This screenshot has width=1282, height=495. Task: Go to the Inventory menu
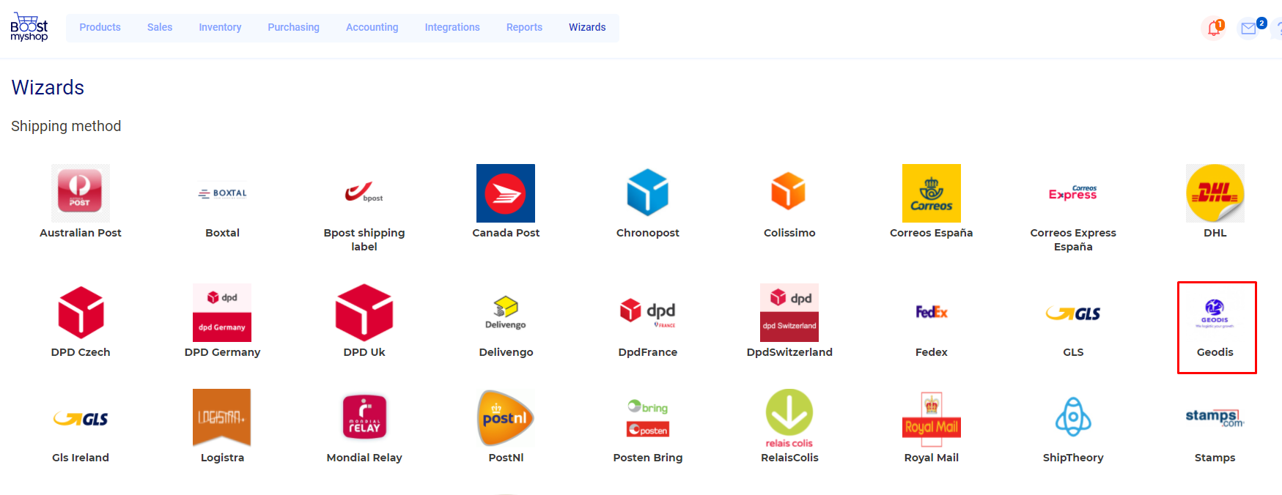(x=220, y=27)
